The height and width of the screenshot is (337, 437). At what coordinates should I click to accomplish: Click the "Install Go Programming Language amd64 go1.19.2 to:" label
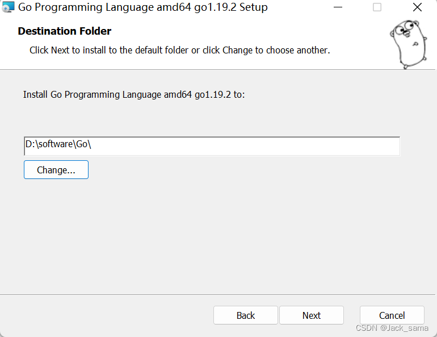click(134, 94)
